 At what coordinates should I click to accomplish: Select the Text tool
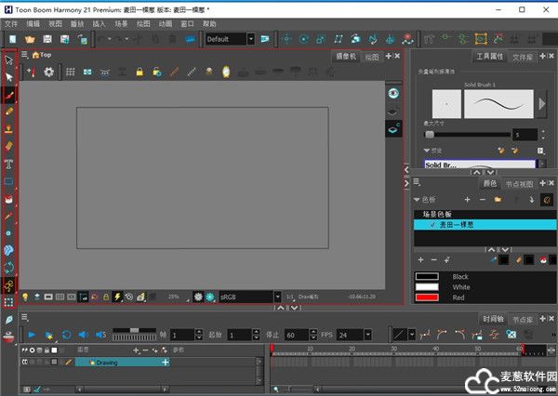click(x=9, y=163)
